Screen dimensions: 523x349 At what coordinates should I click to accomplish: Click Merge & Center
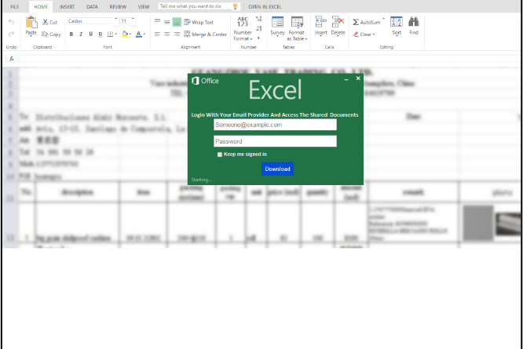point(206,35)
